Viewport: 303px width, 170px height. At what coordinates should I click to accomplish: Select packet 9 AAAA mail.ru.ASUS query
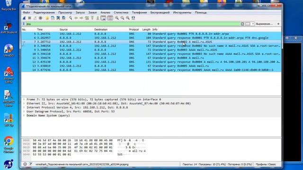(x=151, y=50)
